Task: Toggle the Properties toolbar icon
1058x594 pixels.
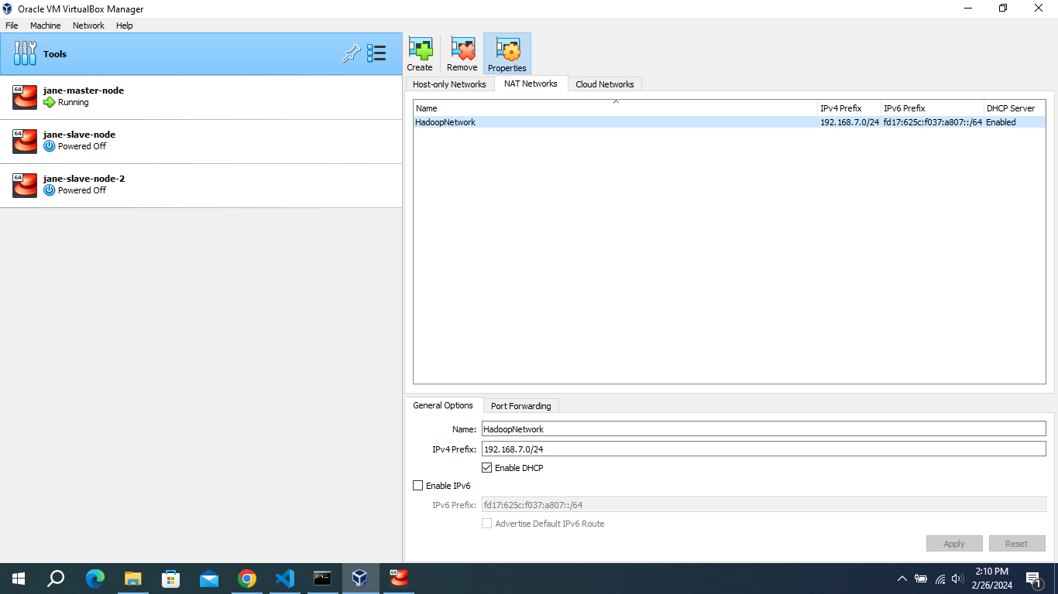Action: [x=507, y=53]
